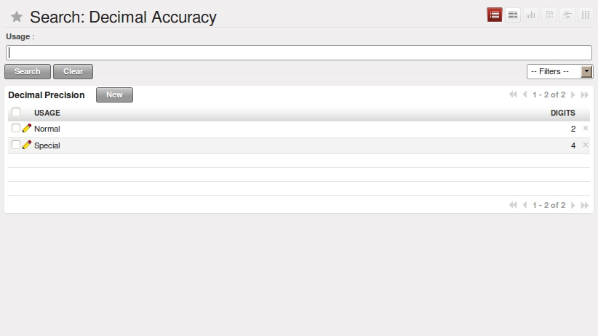598x336 pixels.
Task: Switch to the red list view icon
Action: (494, 15)
